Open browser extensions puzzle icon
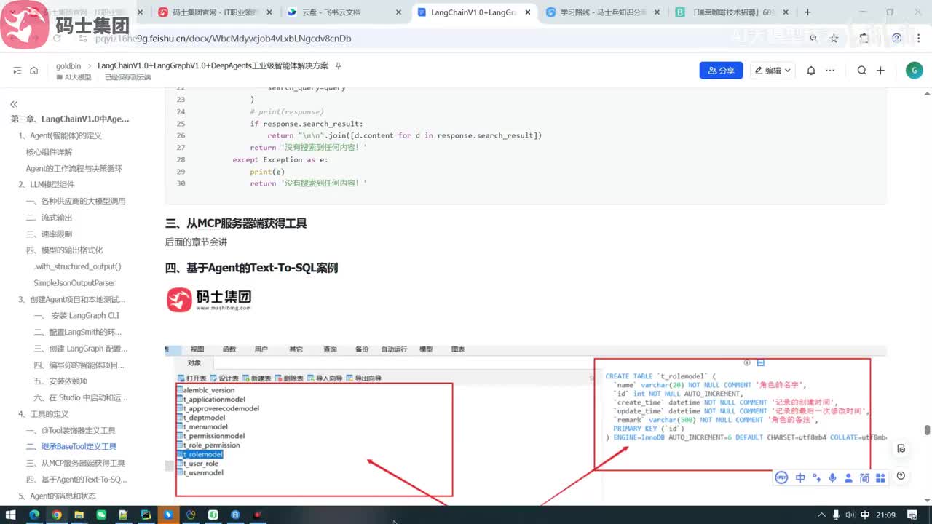 (864, 38)
